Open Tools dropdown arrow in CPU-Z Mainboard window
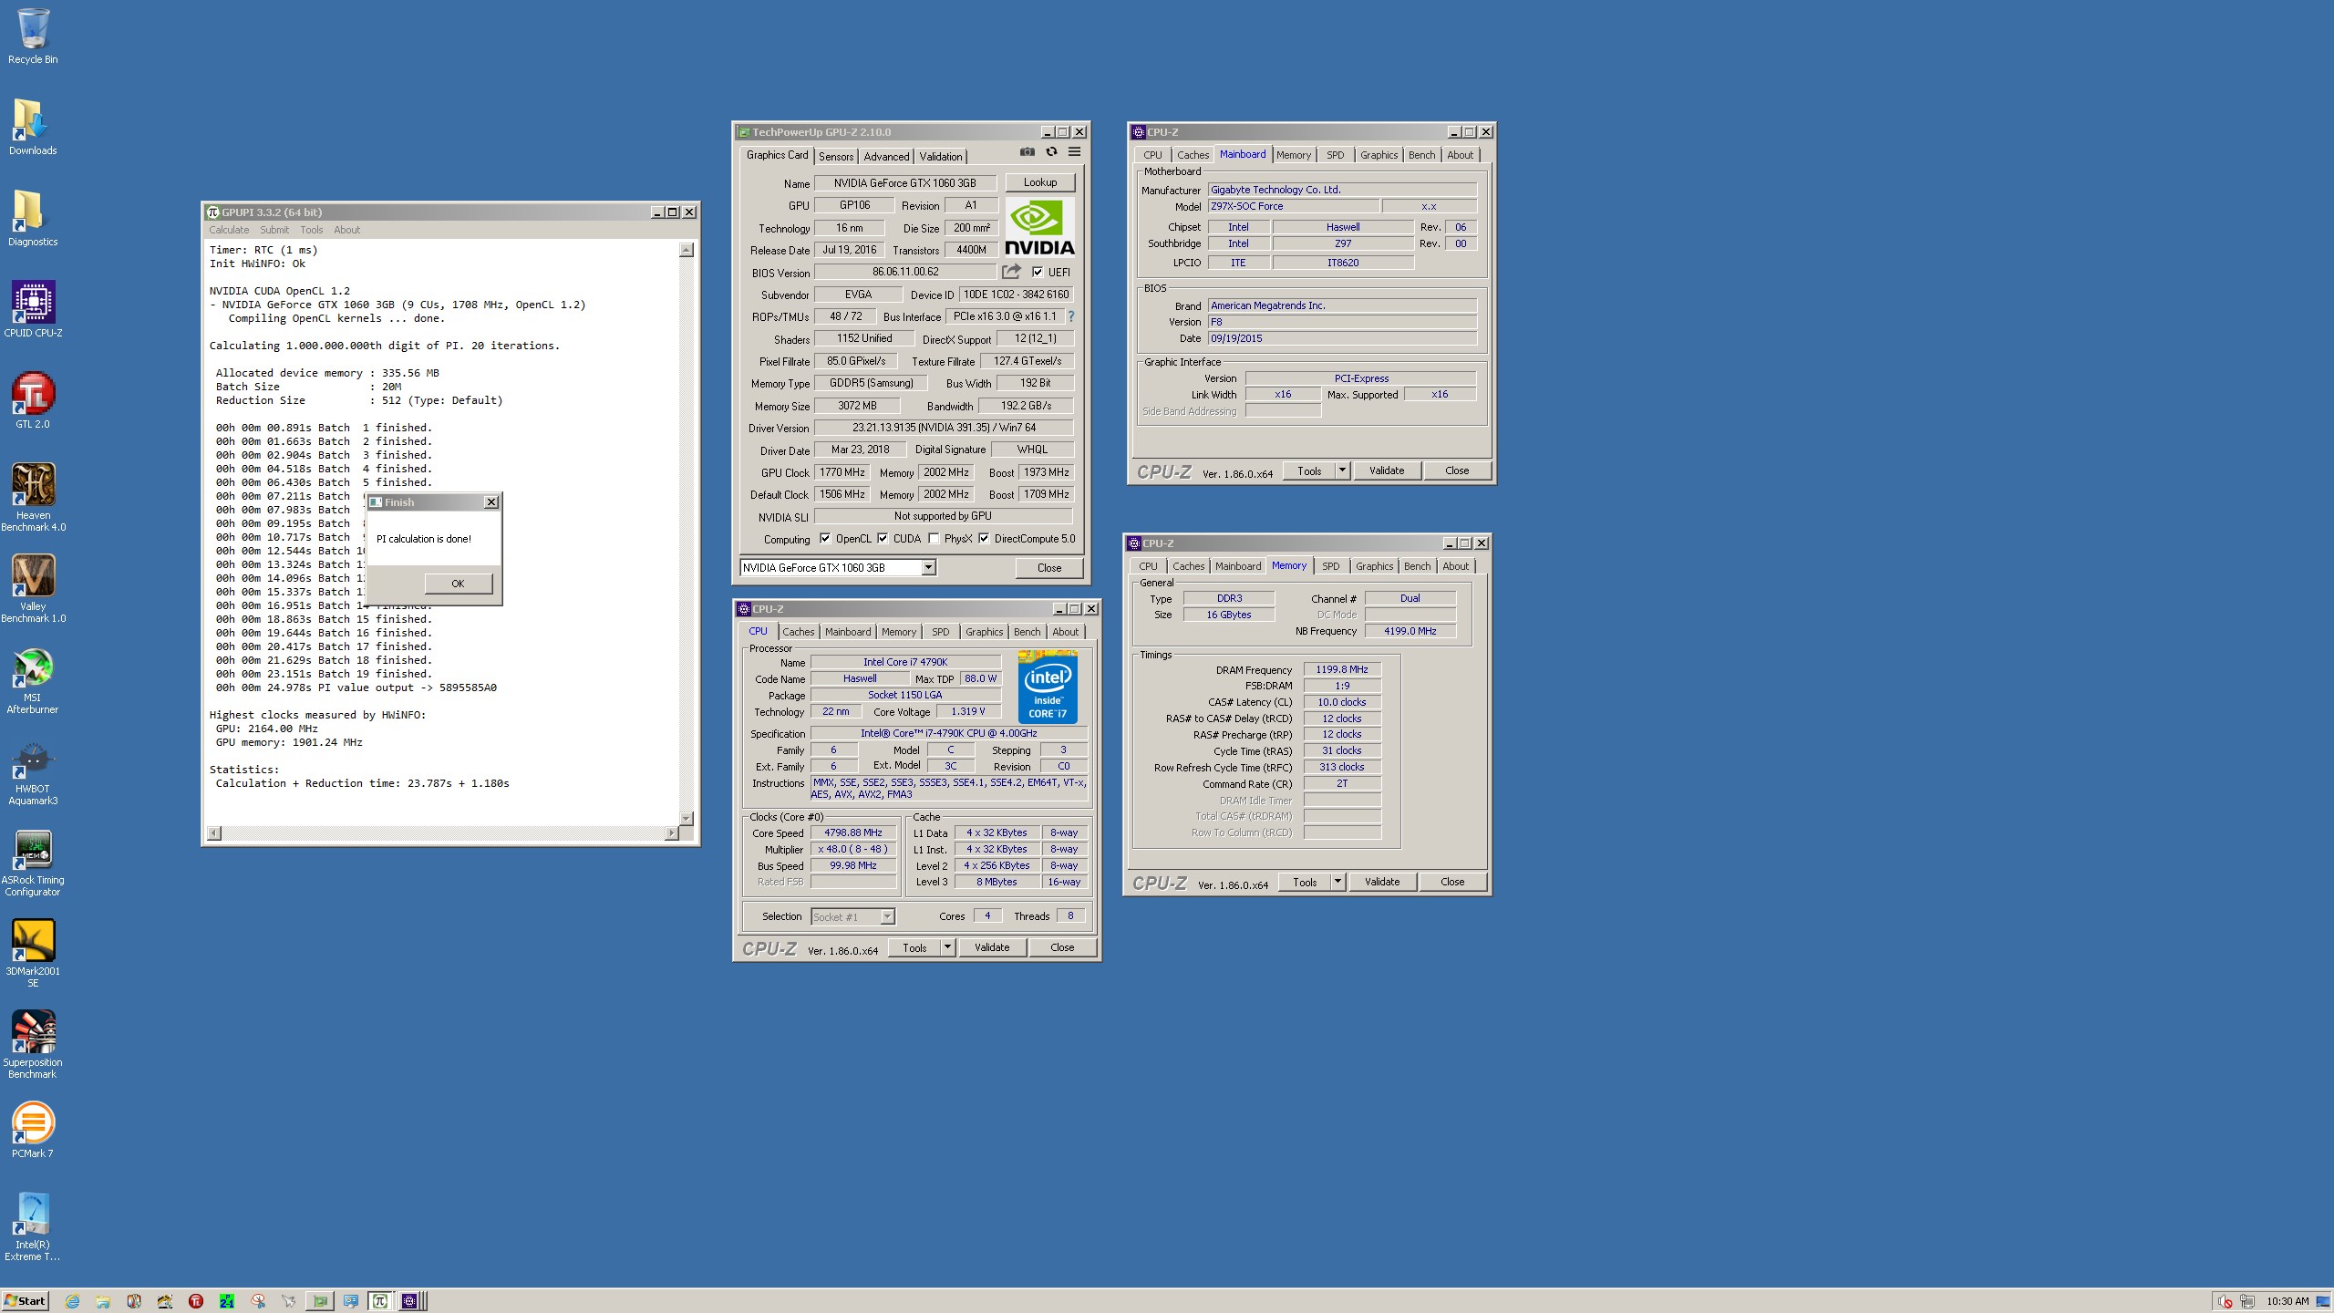This screenshot has height=1313, width=2334. point(1342,470)
